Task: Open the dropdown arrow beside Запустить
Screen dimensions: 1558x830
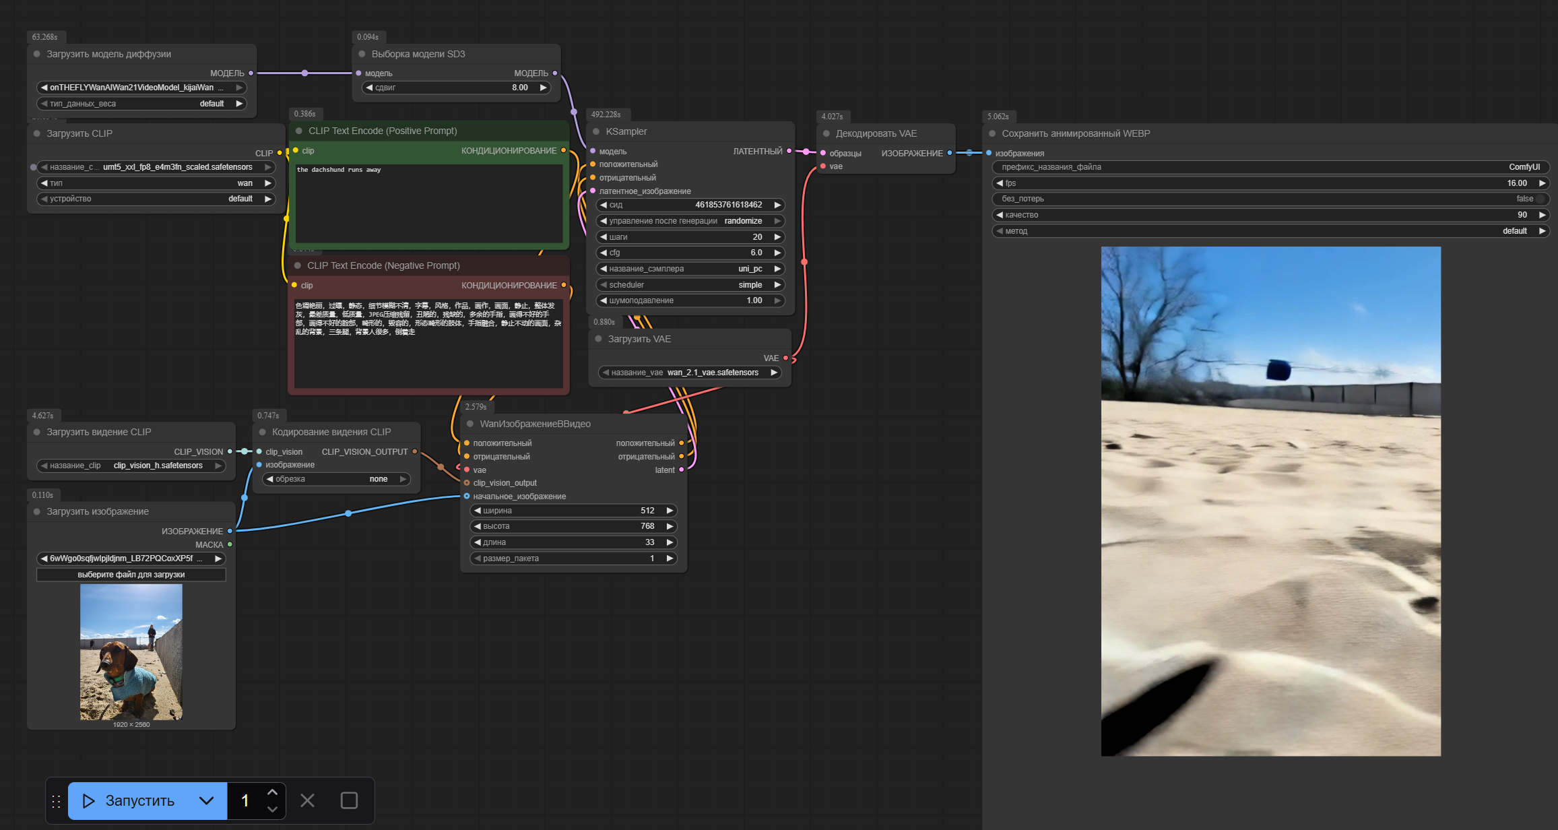Action: pyautogui.click(x=207, y=800)
